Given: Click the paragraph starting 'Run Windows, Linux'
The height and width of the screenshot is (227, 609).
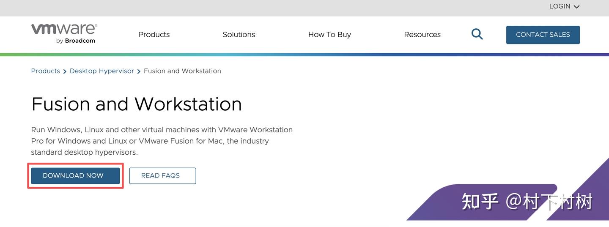Looking at the screenshot, I should 162,141.
